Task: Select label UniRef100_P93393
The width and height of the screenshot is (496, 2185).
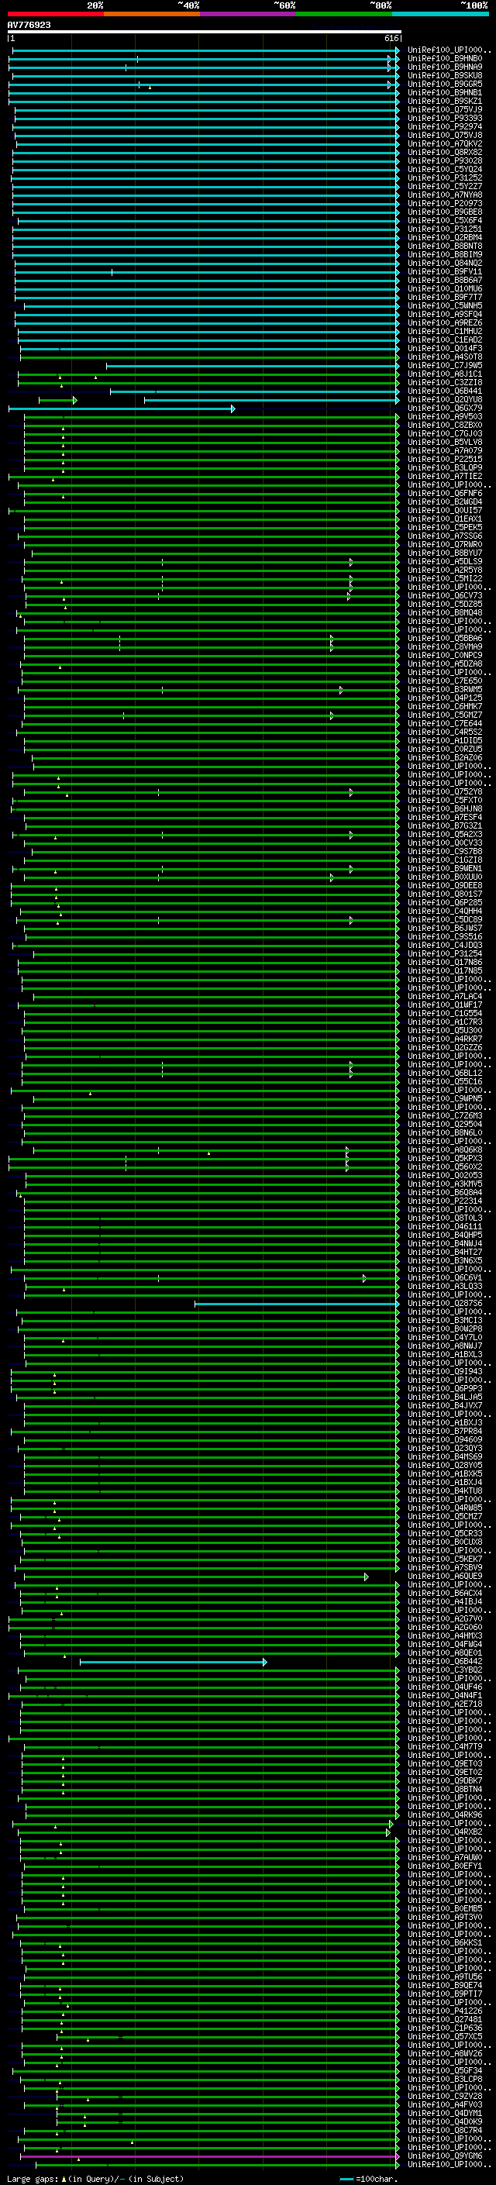Action: tap(444, 118)
